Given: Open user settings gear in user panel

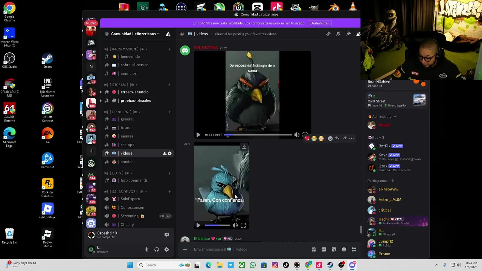Looking at the screenshot, I should click(166, 249).
